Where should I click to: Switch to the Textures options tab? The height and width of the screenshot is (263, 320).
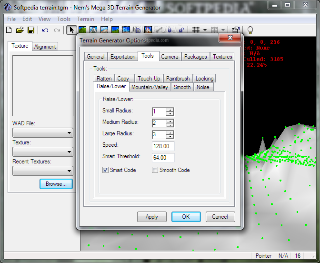tap(222, 57)
